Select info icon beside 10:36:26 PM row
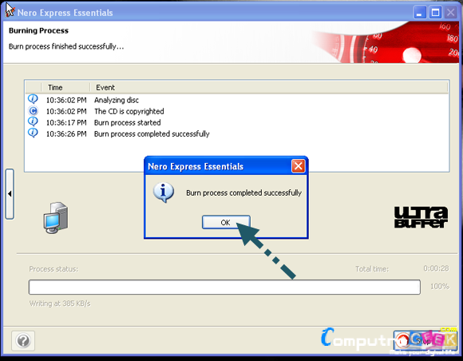The image size is (463, 361). point(33,133)
